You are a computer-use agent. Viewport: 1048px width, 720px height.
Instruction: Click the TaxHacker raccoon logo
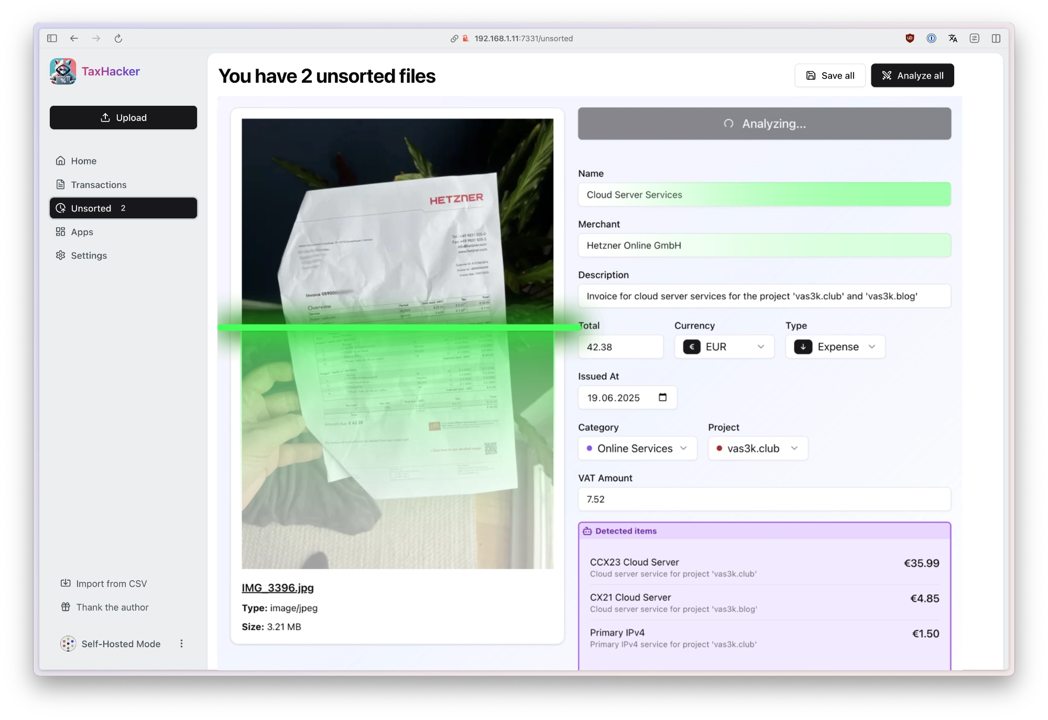click(x=62, y=71)
